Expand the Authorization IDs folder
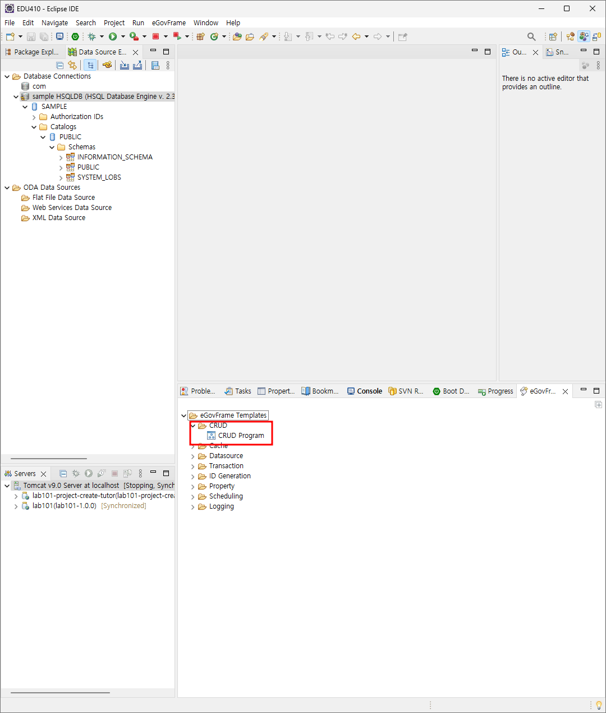This screenshot has width=606, height=713. pyautogui.click(x=34, y=117)
